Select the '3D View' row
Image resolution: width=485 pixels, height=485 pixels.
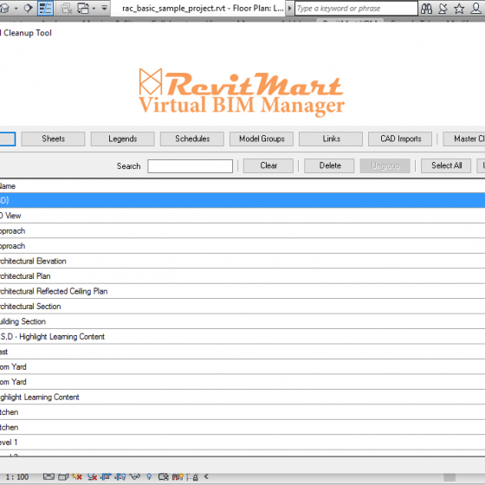click(x=242, y=216)
